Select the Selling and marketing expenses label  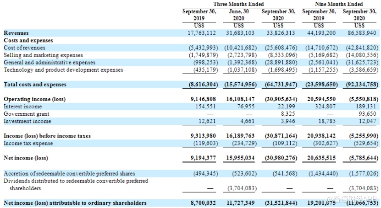(43, 55)
